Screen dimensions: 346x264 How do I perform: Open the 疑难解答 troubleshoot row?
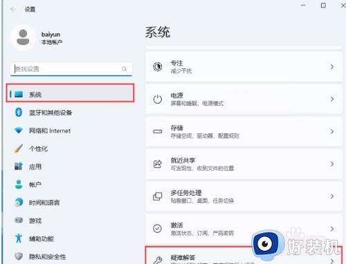(244, 256)
